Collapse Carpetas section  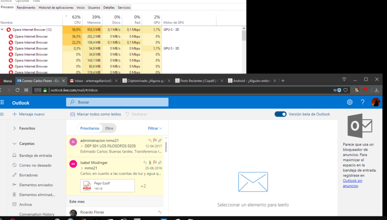15,143
